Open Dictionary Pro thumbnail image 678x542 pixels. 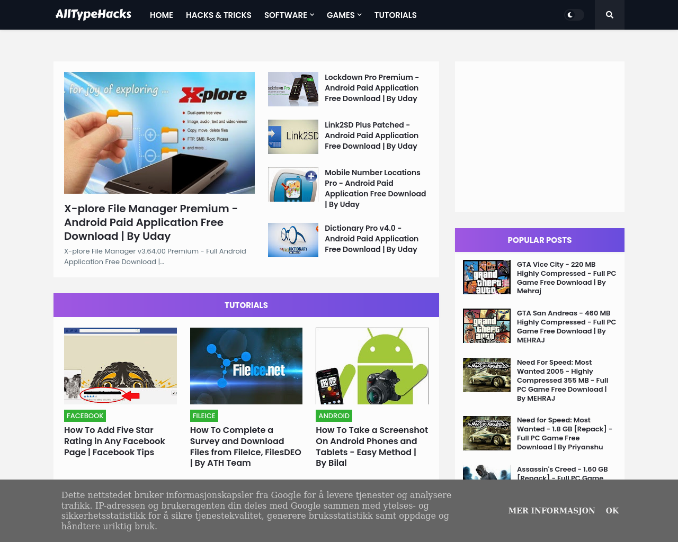pos(293,240)
